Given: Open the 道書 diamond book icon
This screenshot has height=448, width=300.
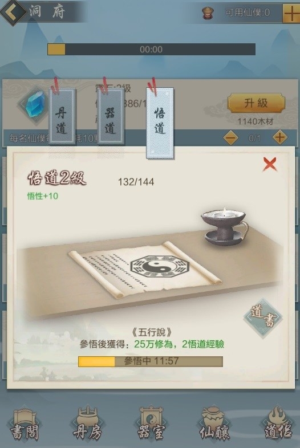Looking at the screenshot, I should [x=263, y=318].
